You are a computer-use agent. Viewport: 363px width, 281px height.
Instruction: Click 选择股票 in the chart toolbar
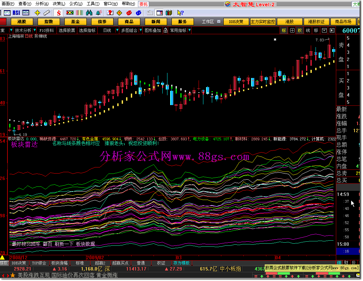(x=67, y=30)
